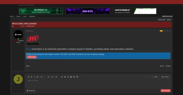Undo the last editor action

click(x=147, y=77)
